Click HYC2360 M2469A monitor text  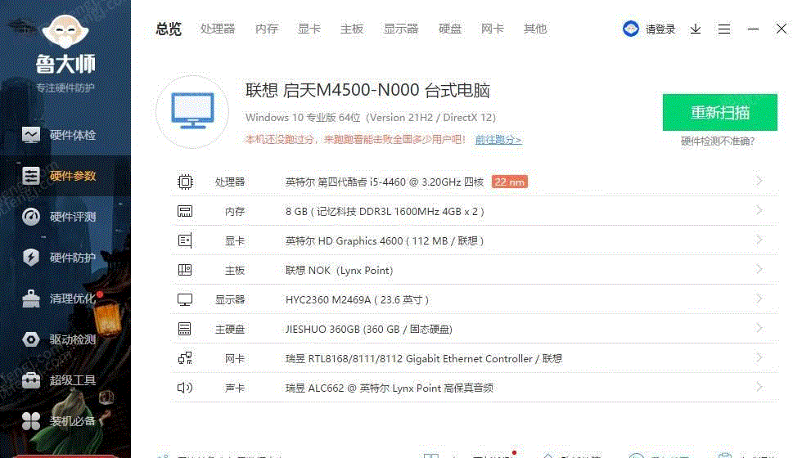click(x=357, y=299)
